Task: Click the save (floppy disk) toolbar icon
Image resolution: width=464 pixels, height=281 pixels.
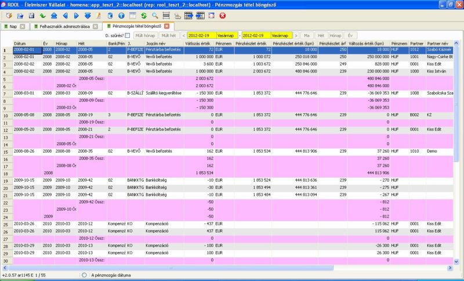Action: coord(31,15)
